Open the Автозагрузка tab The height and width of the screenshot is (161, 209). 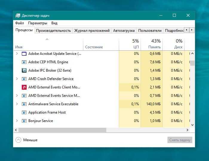point(124,31)
